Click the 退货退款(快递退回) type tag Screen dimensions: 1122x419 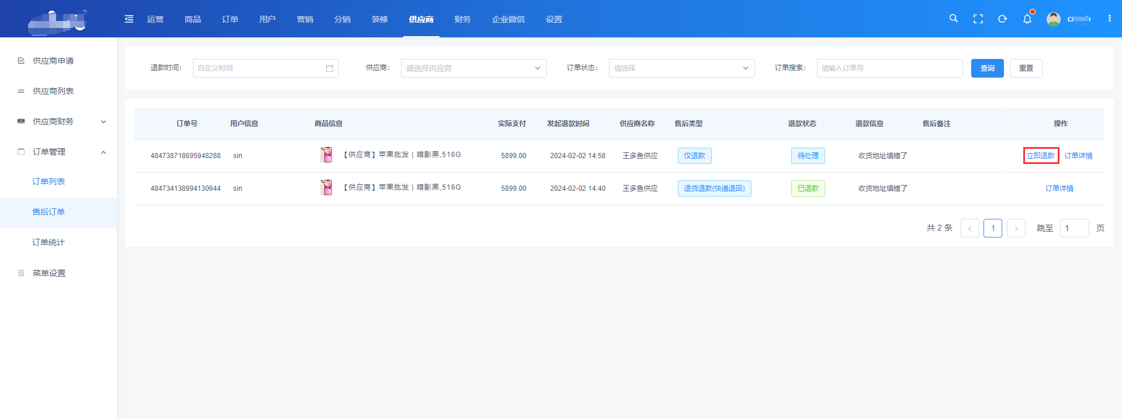click(715, 188)
